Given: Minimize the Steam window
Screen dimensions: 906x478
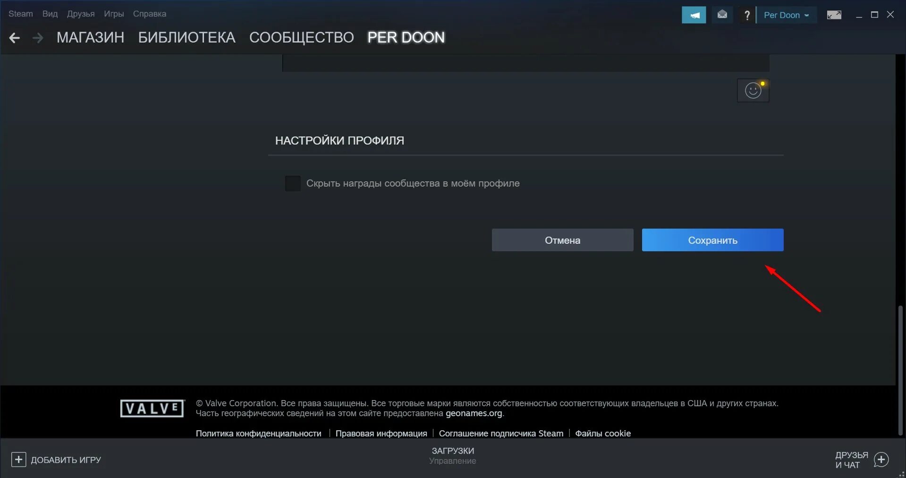Looking at the screenshot, I should pyautogui.click(x=859, y=15).
